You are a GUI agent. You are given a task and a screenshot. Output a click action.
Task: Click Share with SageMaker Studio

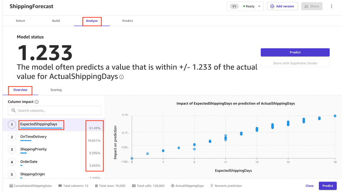(x=295, y=63)
